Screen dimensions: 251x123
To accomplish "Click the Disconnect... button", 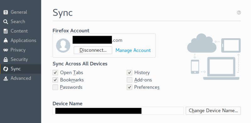I will (x=93, y=50).
